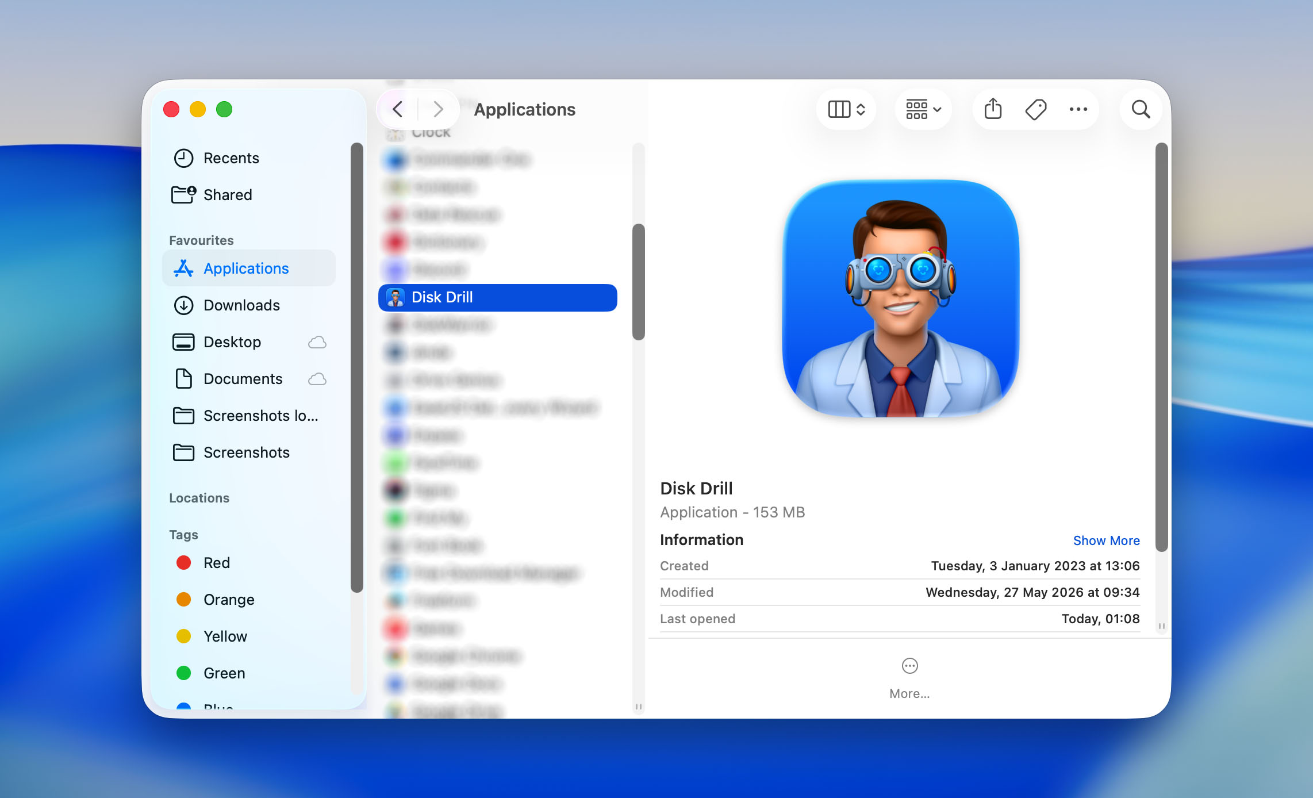Click the More... preview action button
The height and width of the screenshot is (798, 1313).
click(909, 678)
